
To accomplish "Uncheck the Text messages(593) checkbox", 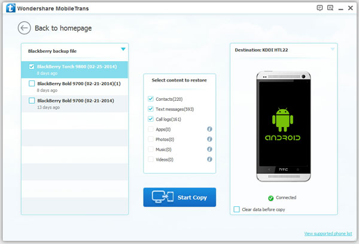I will [151, 109].
